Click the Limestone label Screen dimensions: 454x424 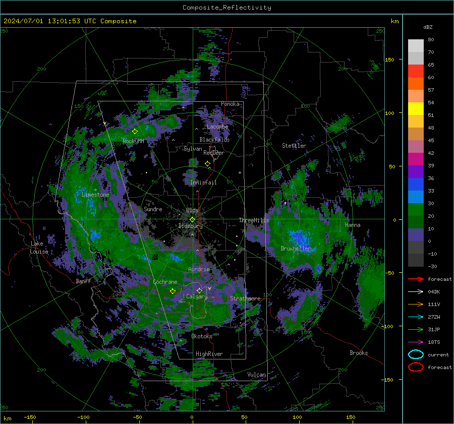click(95, 195)
